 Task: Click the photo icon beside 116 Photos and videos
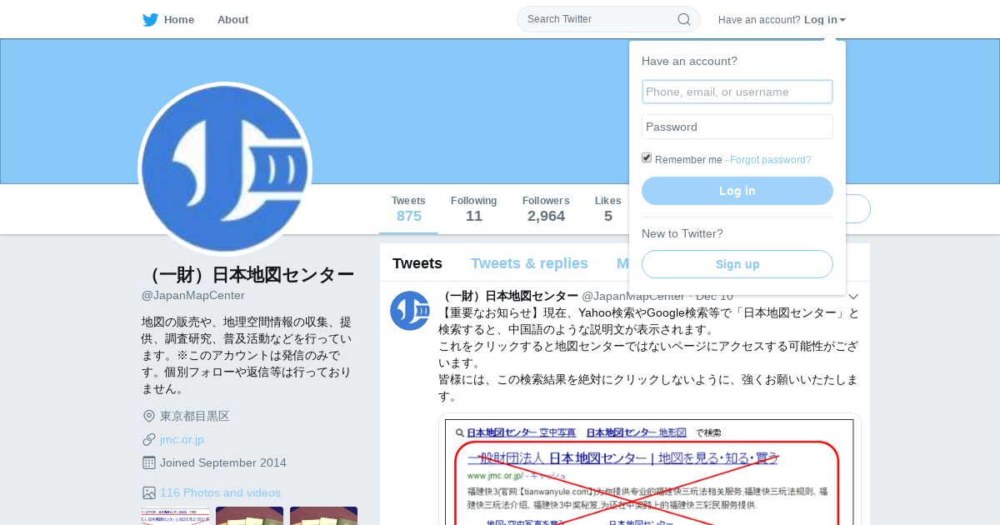pyautogui.click(x=149, y=492)
